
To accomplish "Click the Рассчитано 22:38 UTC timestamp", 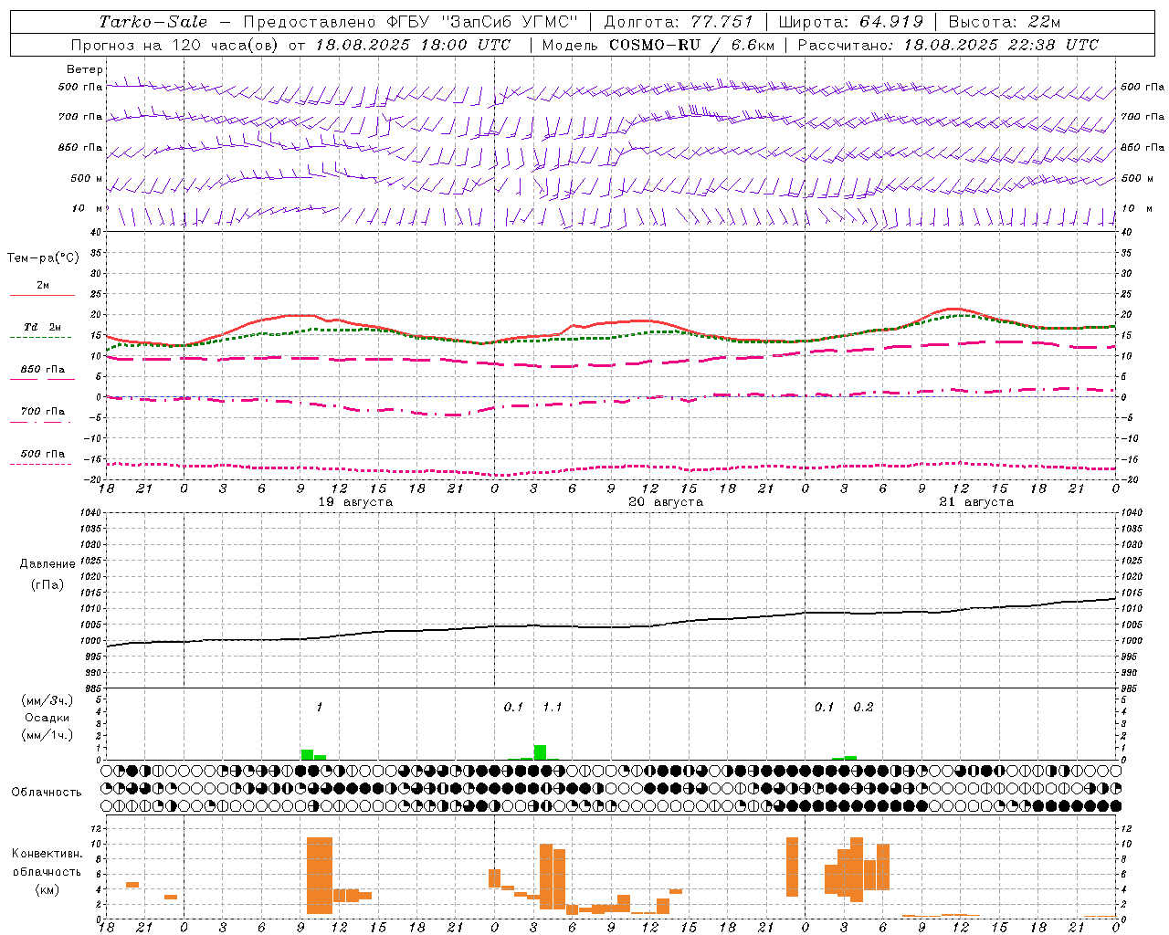I will [x=948, y=45].
